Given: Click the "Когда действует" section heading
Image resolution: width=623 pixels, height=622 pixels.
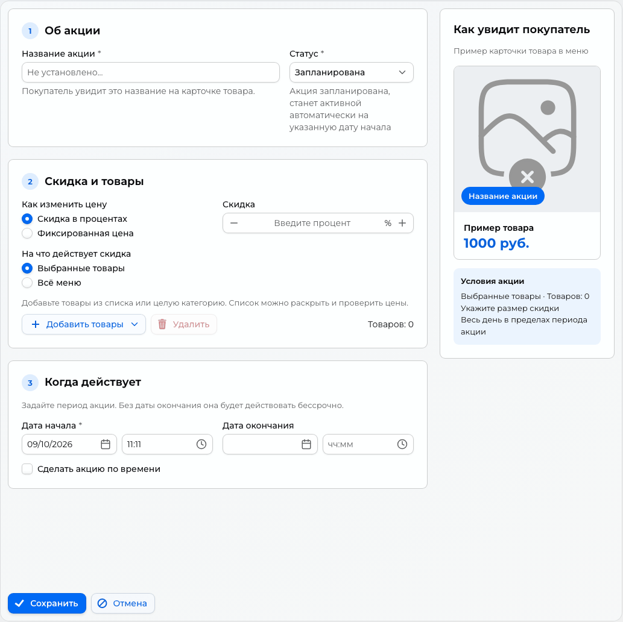Looking at the screenshot, I should (x=93, y=382).
